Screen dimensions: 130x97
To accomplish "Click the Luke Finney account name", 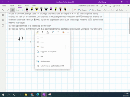I will click(x=102, y=2).
